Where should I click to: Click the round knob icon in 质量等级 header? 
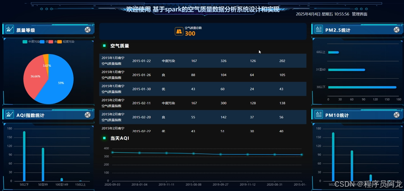coord(88,30)
